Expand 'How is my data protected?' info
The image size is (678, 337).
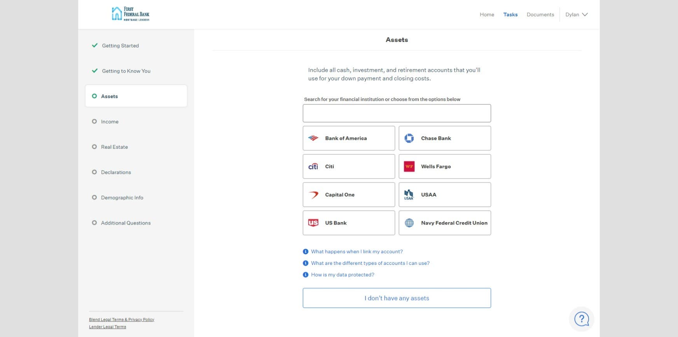click(342, 275)
